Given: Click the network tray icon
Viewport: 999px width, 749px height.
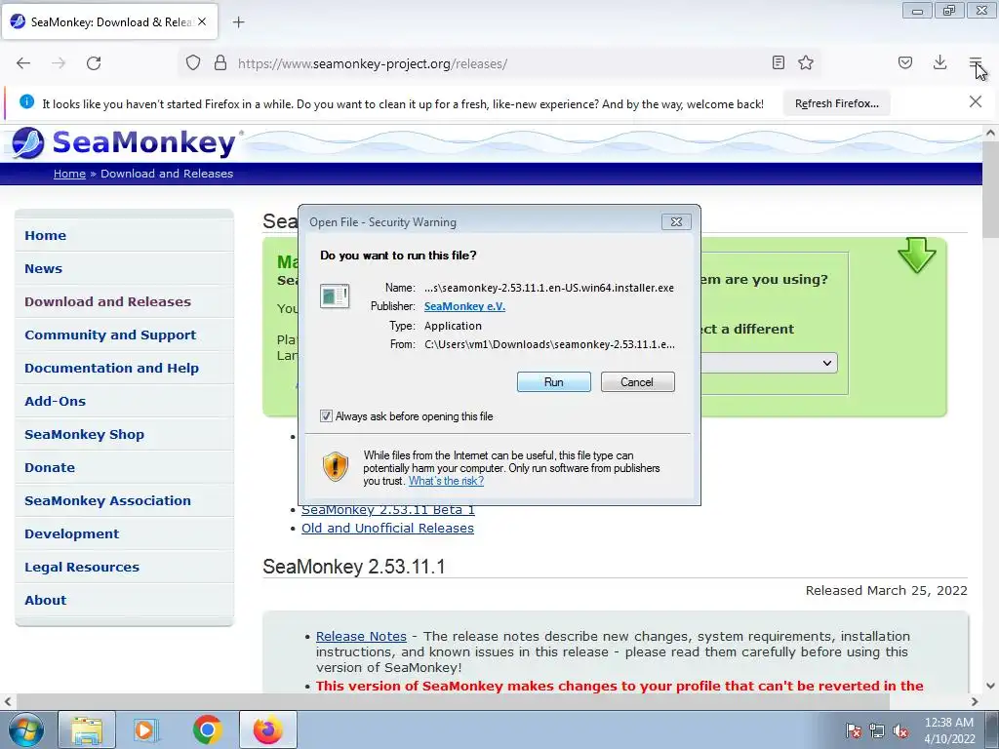Looking at the screenshot, I should point(877,730).
